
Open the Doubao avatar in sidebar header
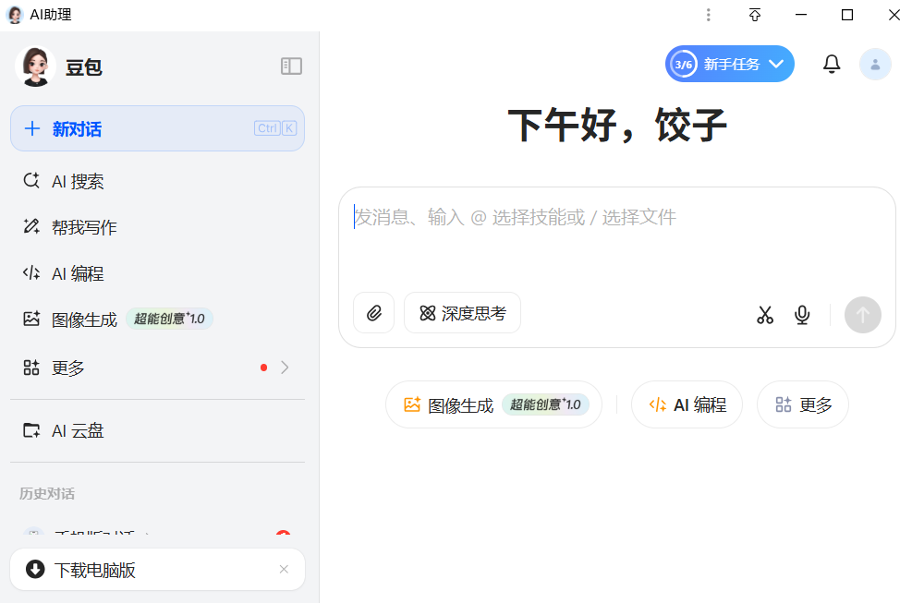[x=35, y=66]
